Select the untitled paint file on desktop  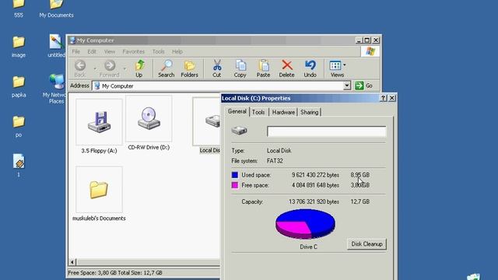(56, 46)
